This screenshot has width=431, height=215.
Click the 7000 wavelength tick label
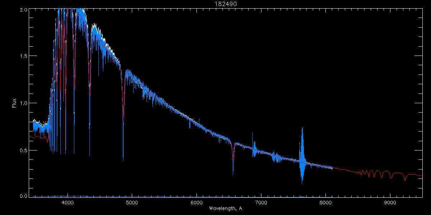(261, 202)
